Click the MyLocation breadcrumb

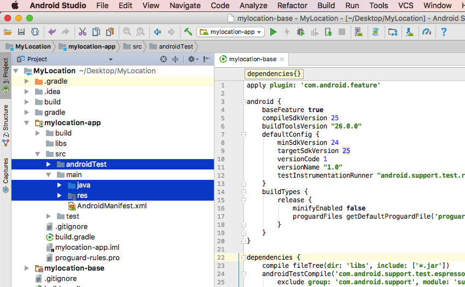tap(28, 46)
